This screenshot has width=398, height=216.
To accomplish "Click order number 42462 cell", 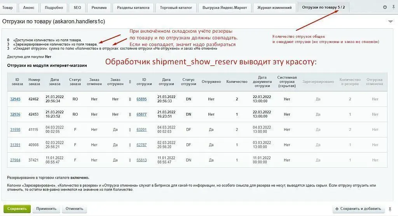I will [33, 99].
